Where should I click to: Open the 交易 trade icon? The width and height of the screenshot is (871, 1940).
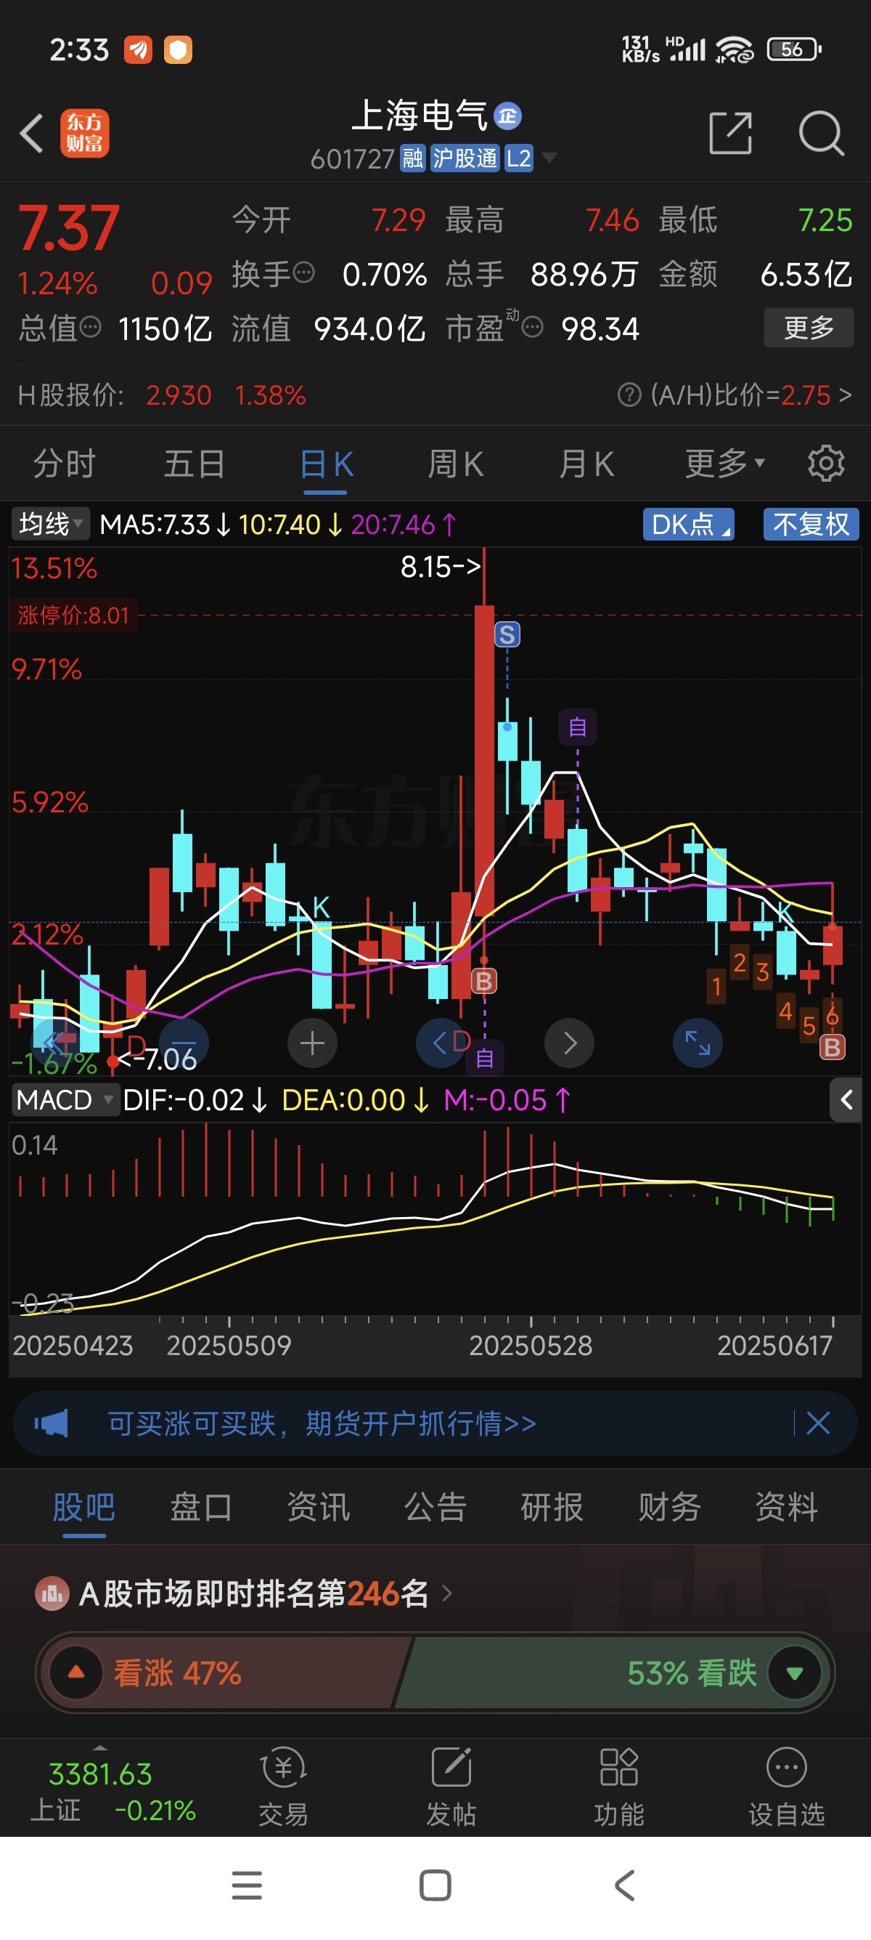(x=283, y=1787)
